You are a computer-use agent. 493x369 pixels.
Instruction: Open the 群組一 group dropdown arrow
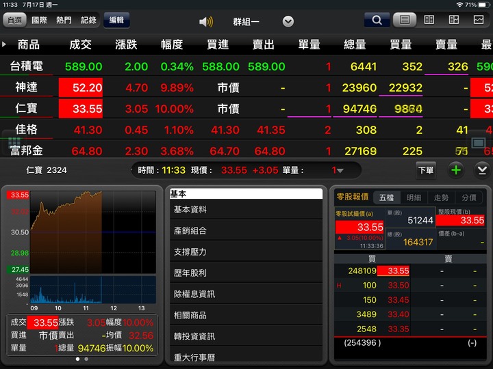(288, 22)
